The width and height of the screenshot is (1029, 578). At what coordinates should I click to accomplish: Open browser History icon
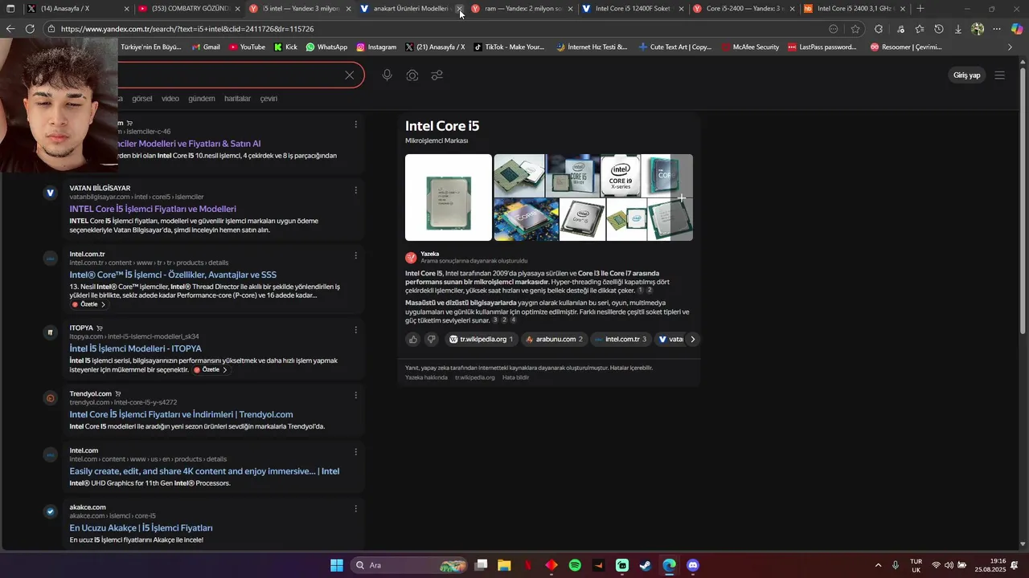click(x=939, y=29)
